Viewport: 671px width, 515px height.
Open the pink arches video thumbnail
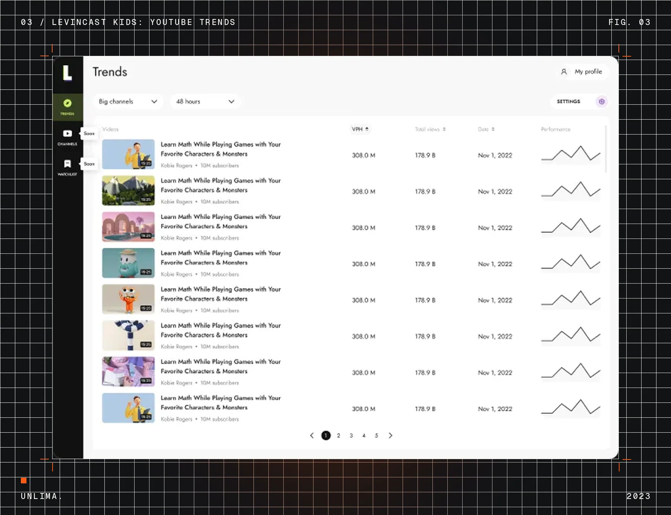coord(128,227)
